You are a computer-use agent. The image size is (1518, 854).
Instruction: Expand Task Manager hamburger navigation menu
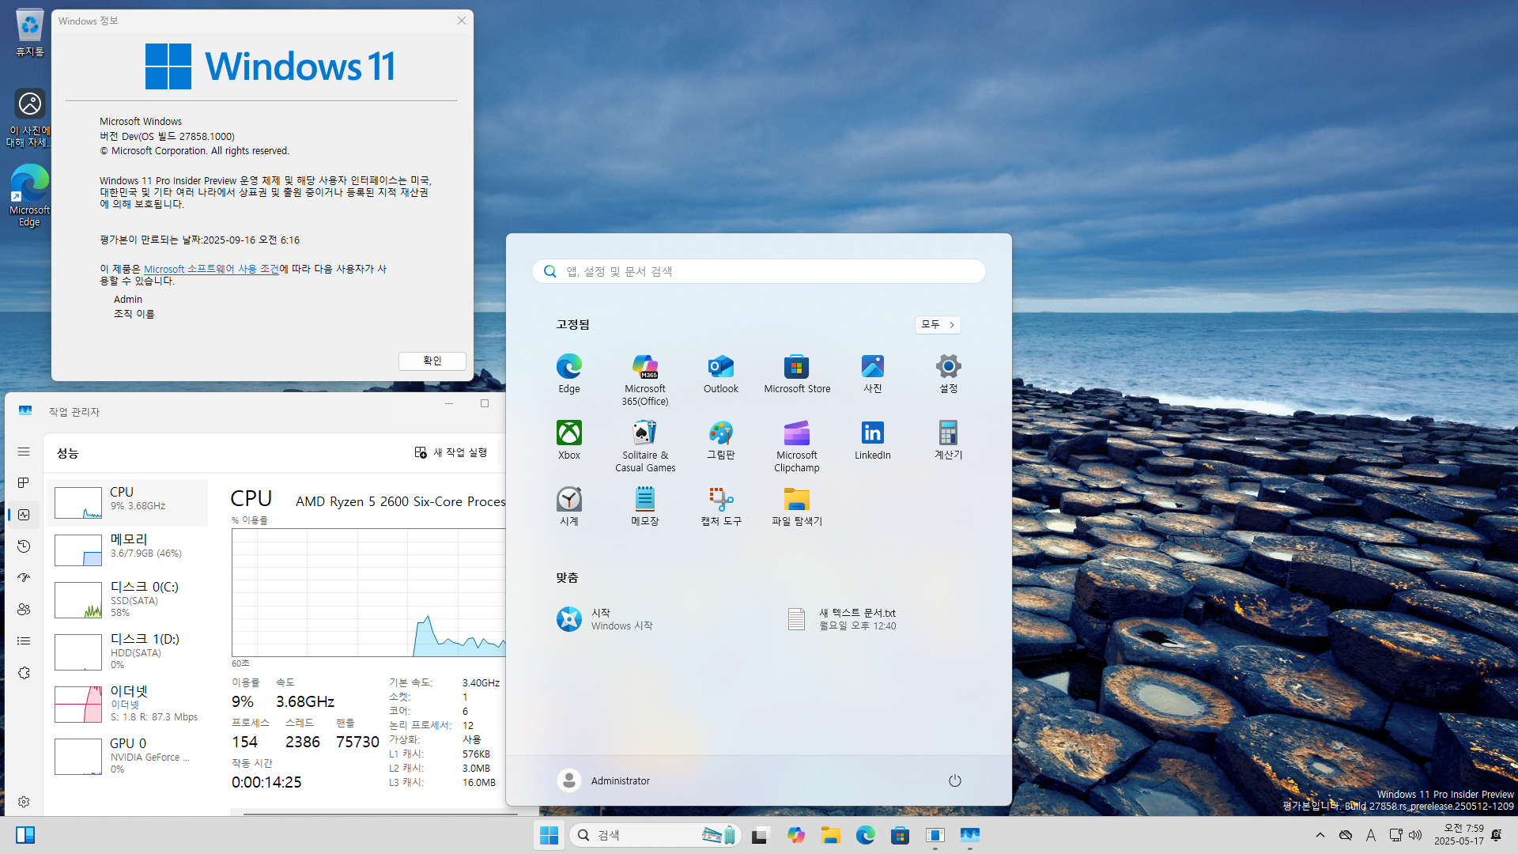(24, 452)
